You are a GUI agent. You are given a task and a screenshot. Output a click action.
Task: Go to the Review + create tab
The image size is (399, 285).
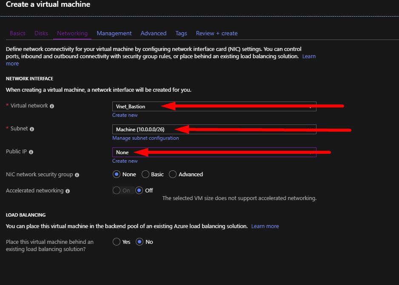pos(217,33)
